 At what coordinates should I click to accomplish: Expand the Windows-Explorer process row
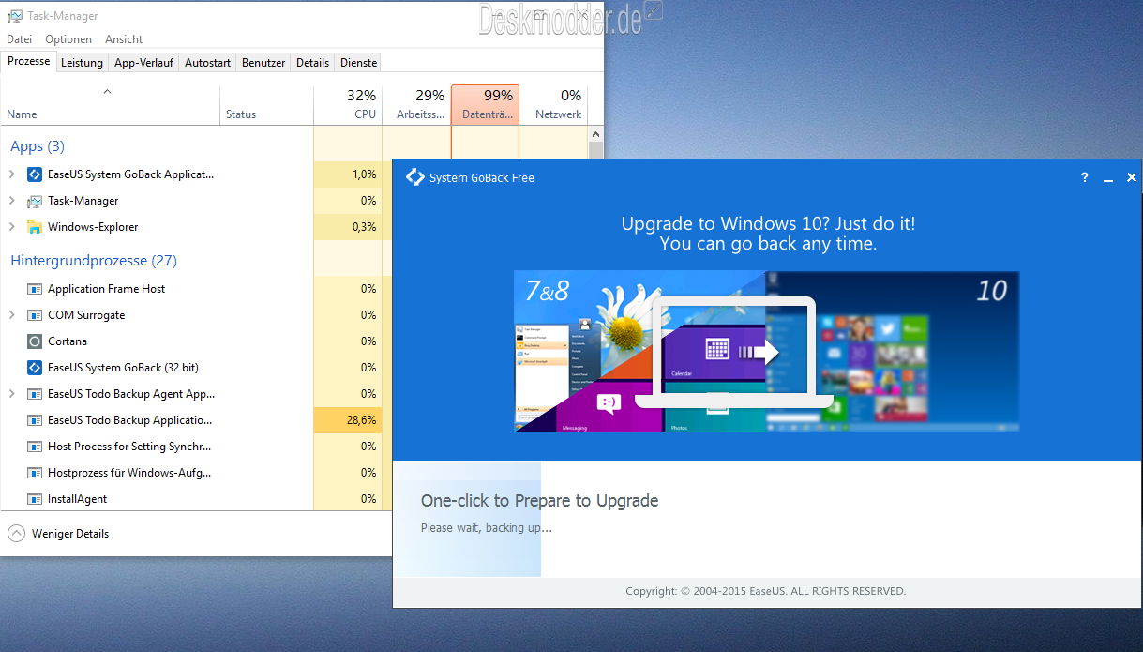[x=12, y=227]
